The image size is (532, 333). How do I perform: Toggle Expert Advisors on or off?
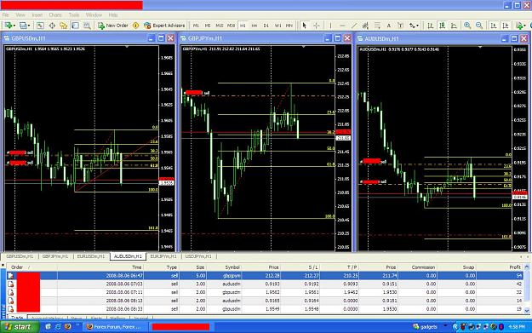point(164,26)
